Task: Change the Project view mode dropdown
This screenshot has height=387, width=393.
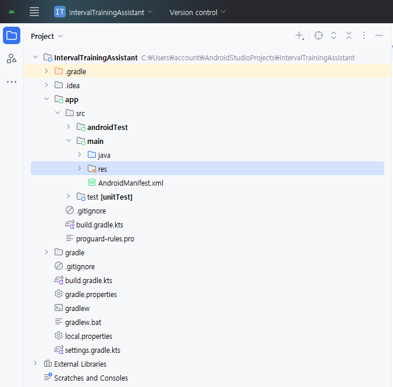Action: pyautogui.click(x=47, y=37)
